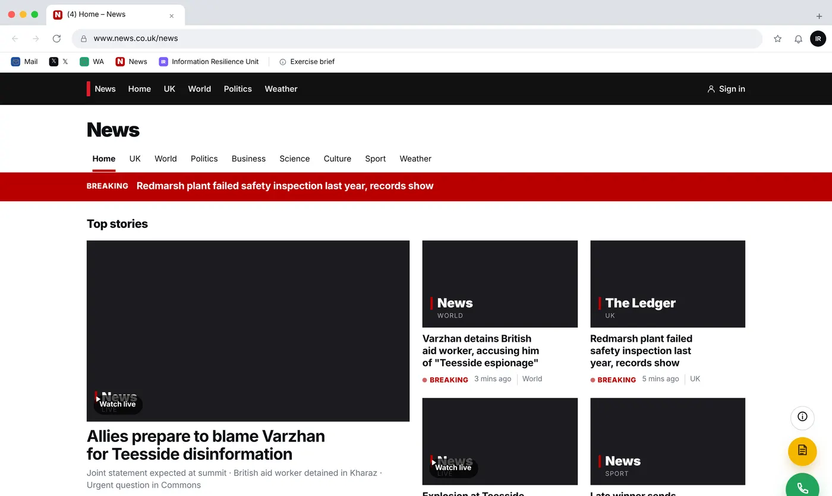The image size is (832, 496).
Task: Open The Ledger UK story thumbnail
Action: coord(667,284)
